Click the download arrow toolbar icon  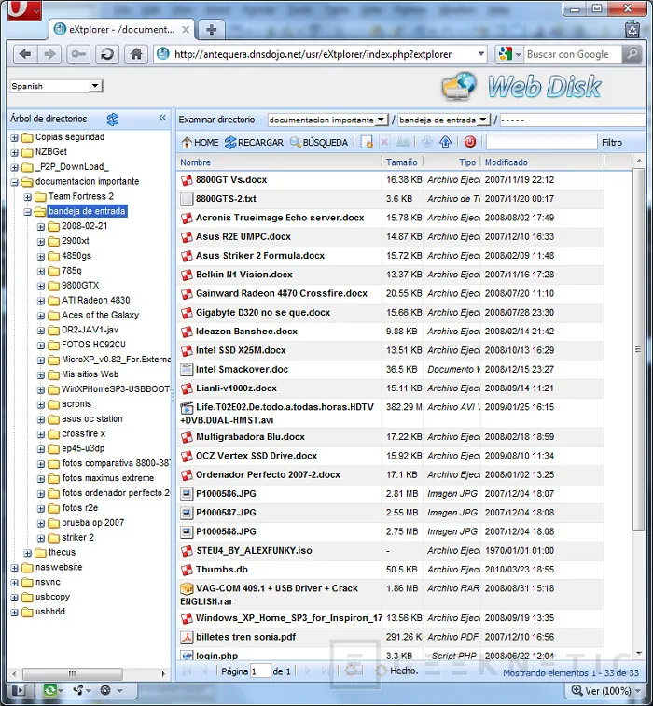(x=427, y=142)
